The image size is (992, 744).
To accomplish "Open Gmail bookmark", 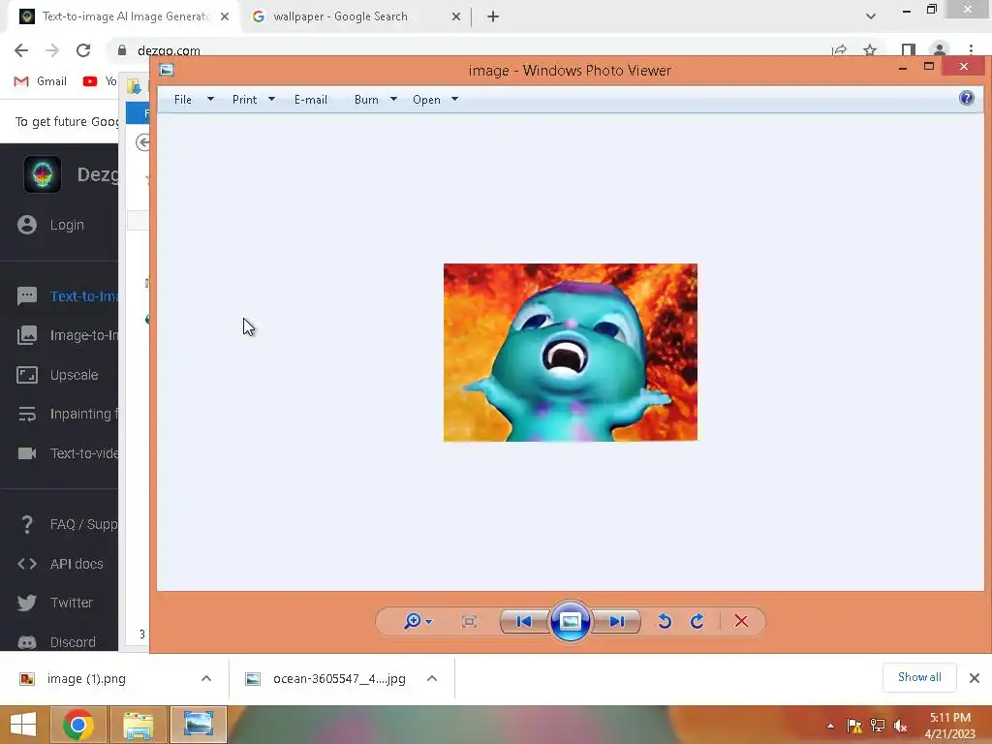I will coord(40,81).
